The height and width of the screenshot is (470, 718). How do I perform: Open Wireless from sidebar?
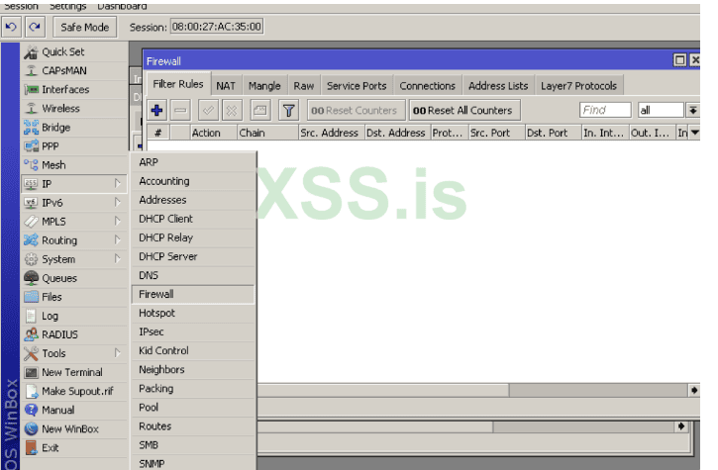click(74, 109)
